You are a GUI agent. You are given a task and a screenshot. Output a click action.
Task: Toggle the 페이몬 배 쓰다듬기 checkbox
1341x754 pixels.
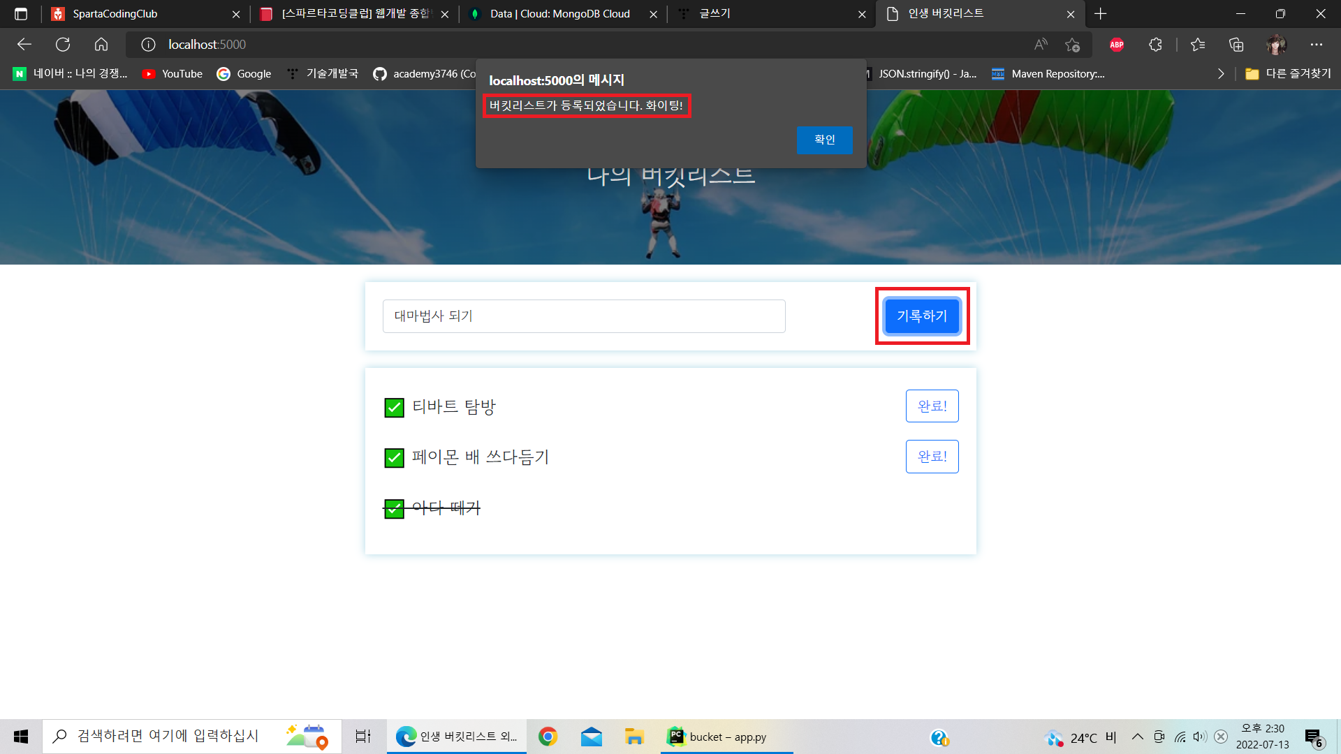coord(394,458)
